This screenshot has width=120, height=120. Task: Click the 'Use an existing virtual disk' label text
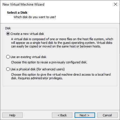pos(28,57)
